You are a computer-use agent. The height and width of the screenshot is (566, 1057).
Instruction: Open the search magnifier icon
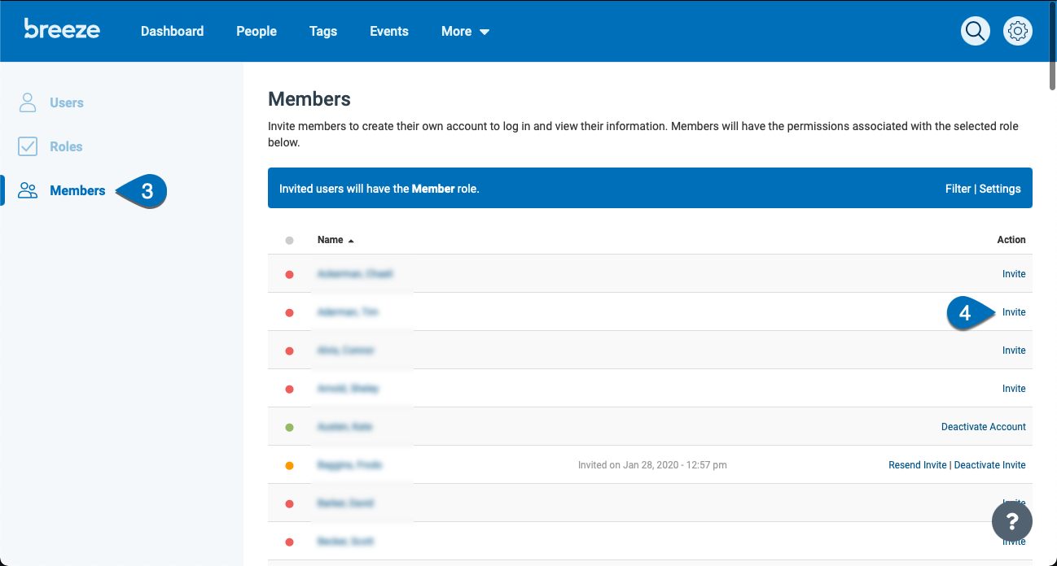pos(975,31)
